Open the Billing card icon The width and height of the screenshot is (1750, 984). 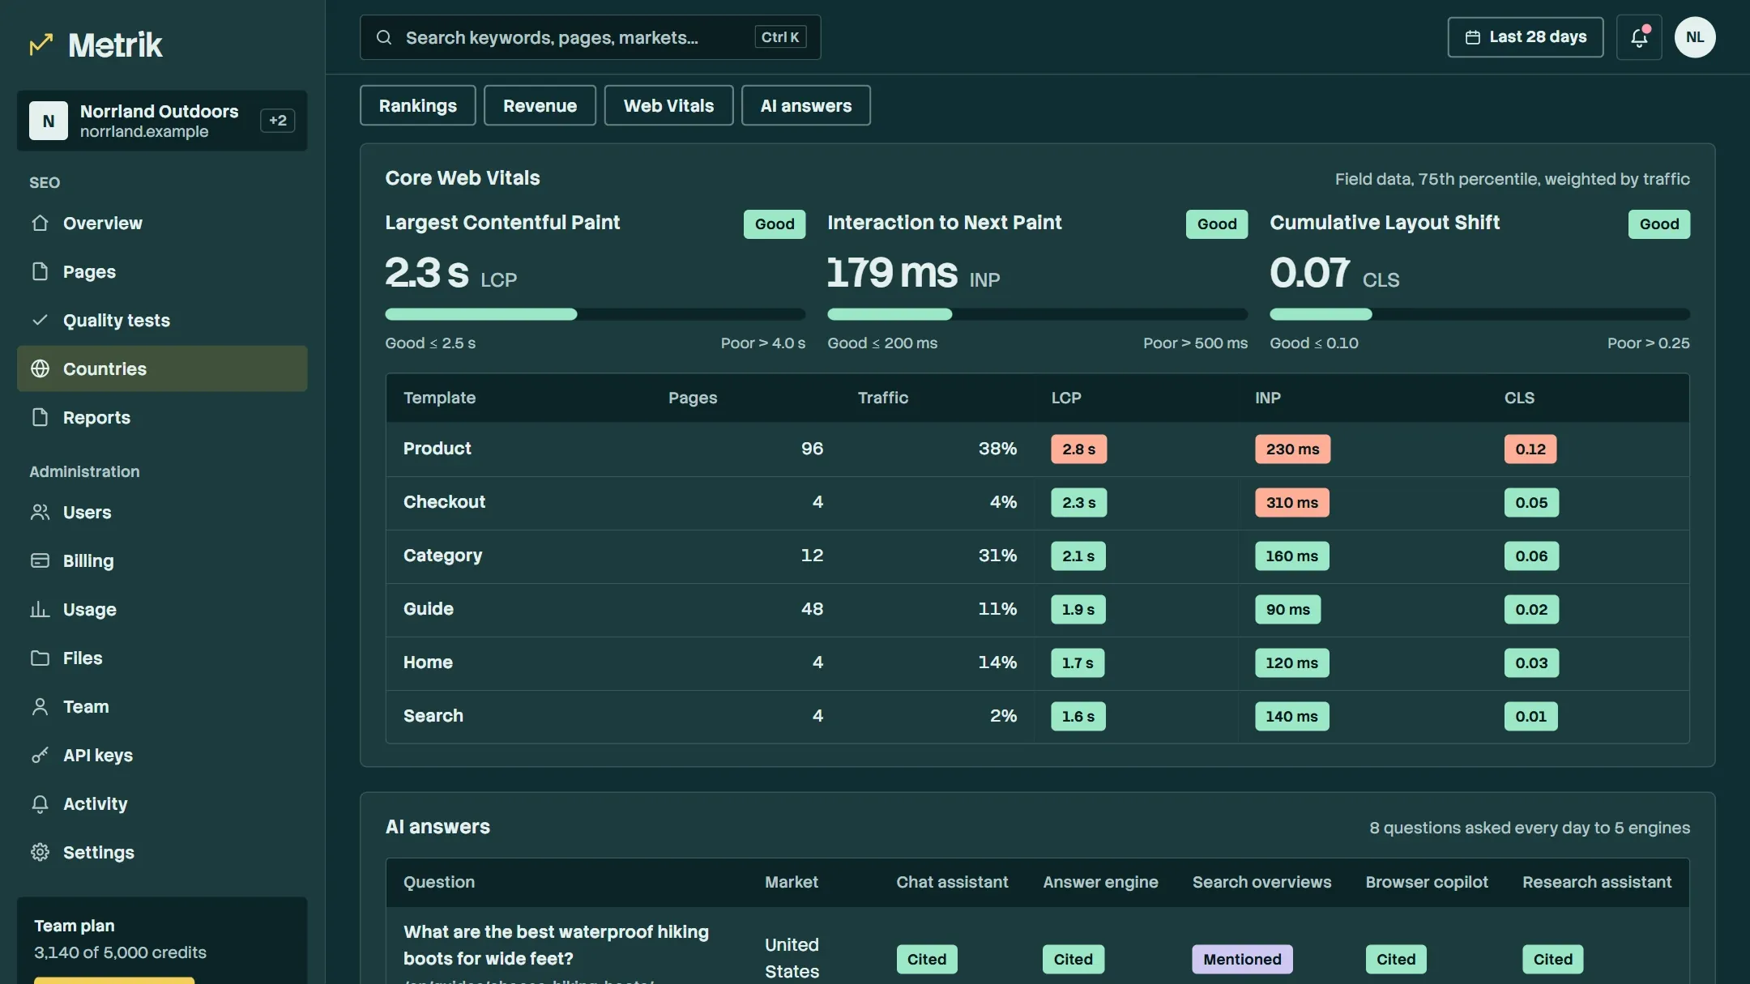click(x=40, y=560)
